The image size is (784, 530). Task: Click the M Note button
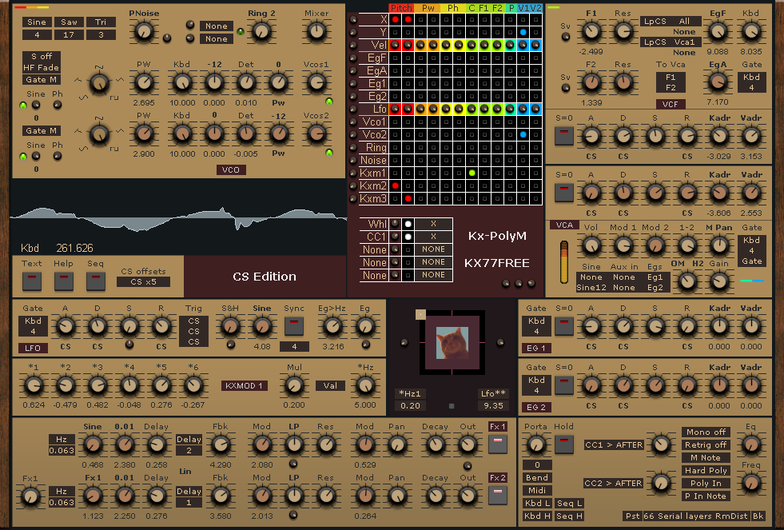tap(706, 457)
